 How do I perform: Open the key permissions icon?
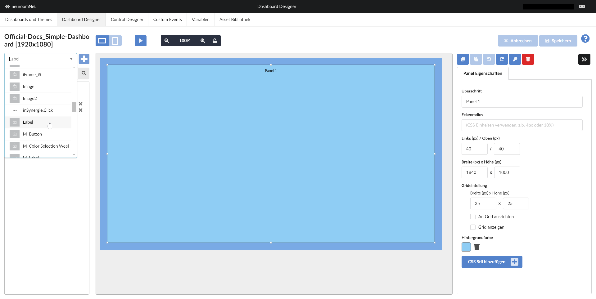click(515, 59)
